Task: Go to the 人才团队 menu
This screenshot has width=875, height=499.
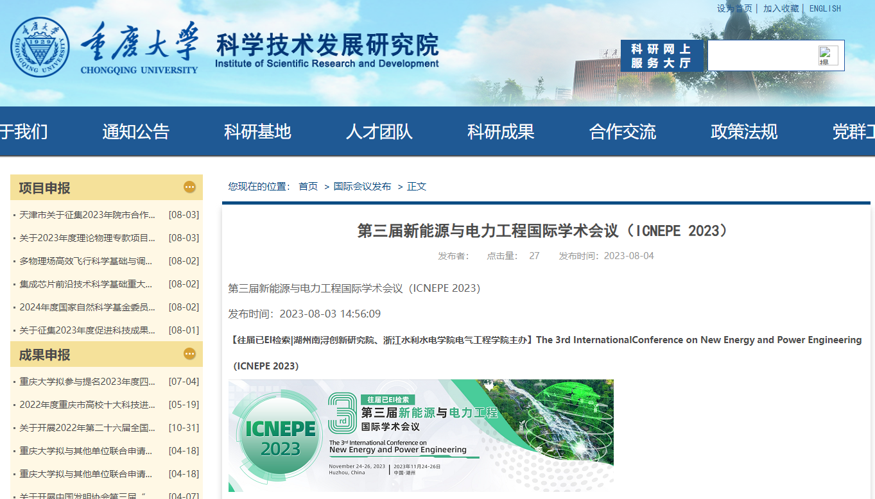Action: tap(379, 131)
